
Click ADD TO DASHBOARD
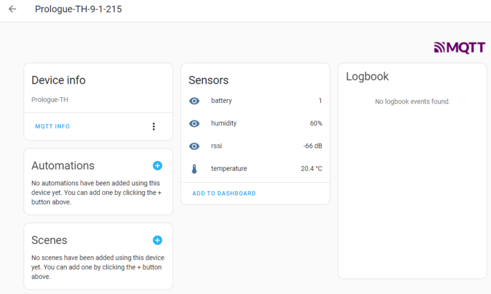224,193
